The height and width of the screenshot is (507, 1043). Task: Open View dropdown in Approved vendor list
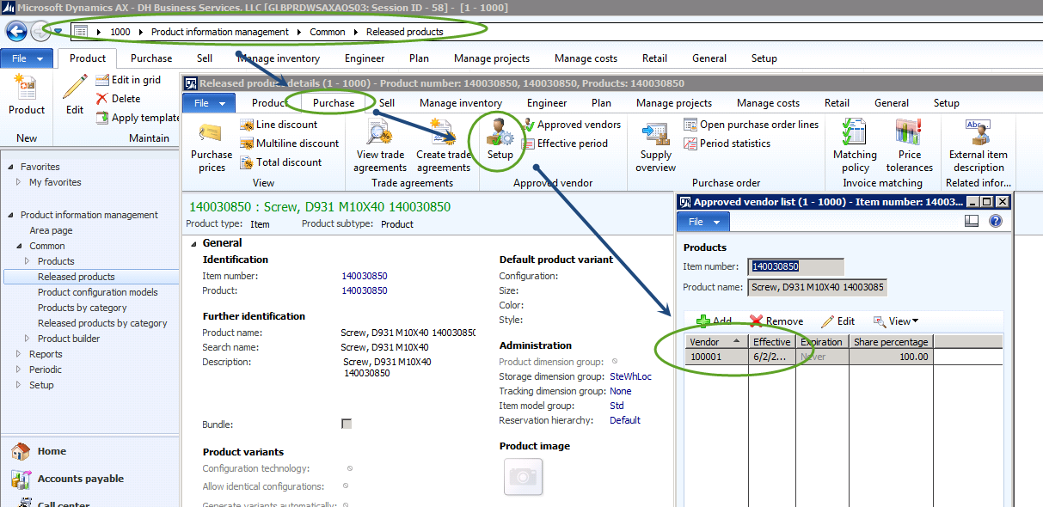pyautogui.click(x=896, y=321)
